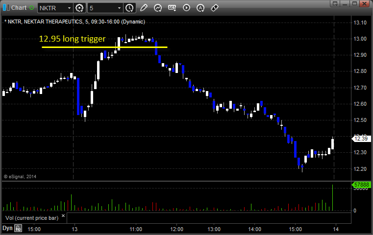Click the 11:00 time axis label

[136, 229]
